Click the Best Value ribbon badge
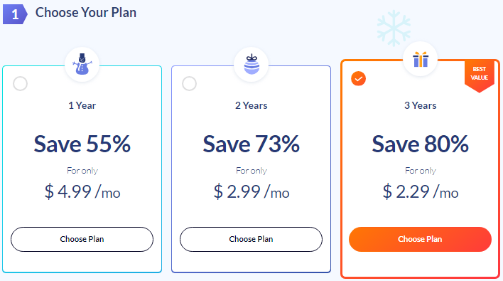The image size is (503, 281). (480, 75)
